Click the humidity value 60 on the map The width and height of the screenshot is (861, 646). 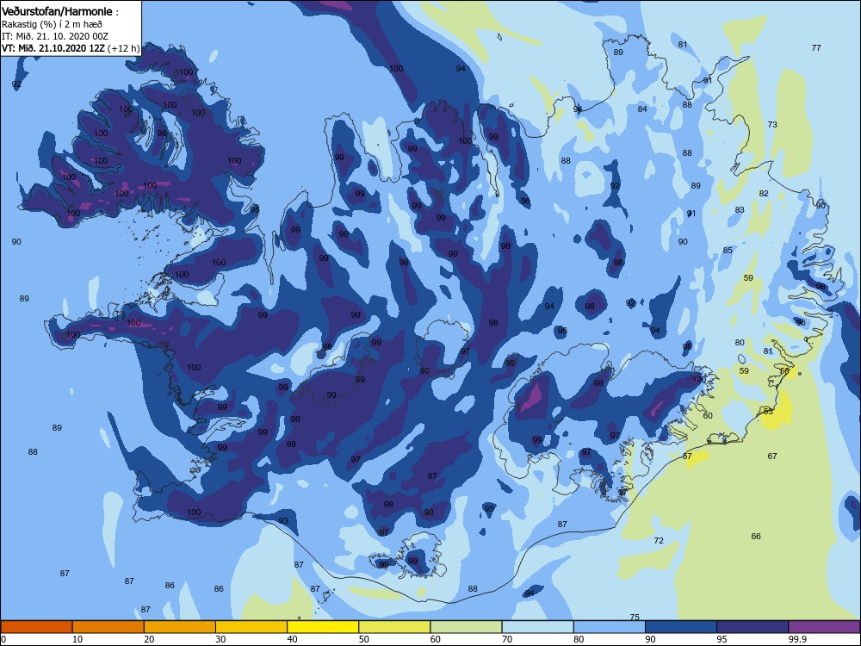pos(707,416)
